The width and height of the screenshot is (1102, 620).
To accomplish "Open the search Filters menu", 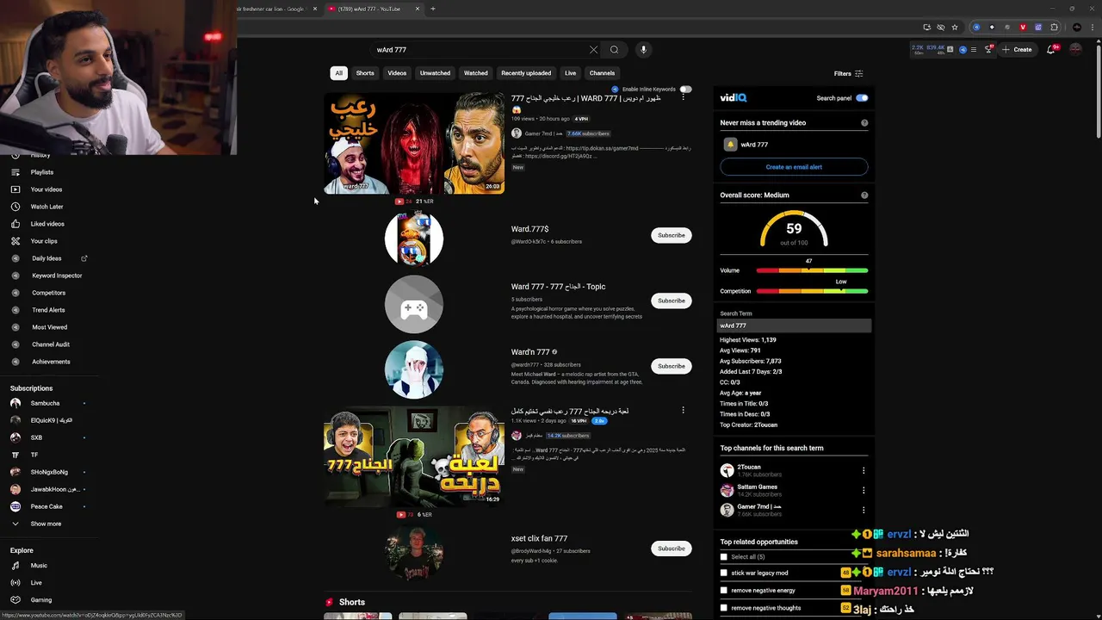I will (x=848, y=74).
